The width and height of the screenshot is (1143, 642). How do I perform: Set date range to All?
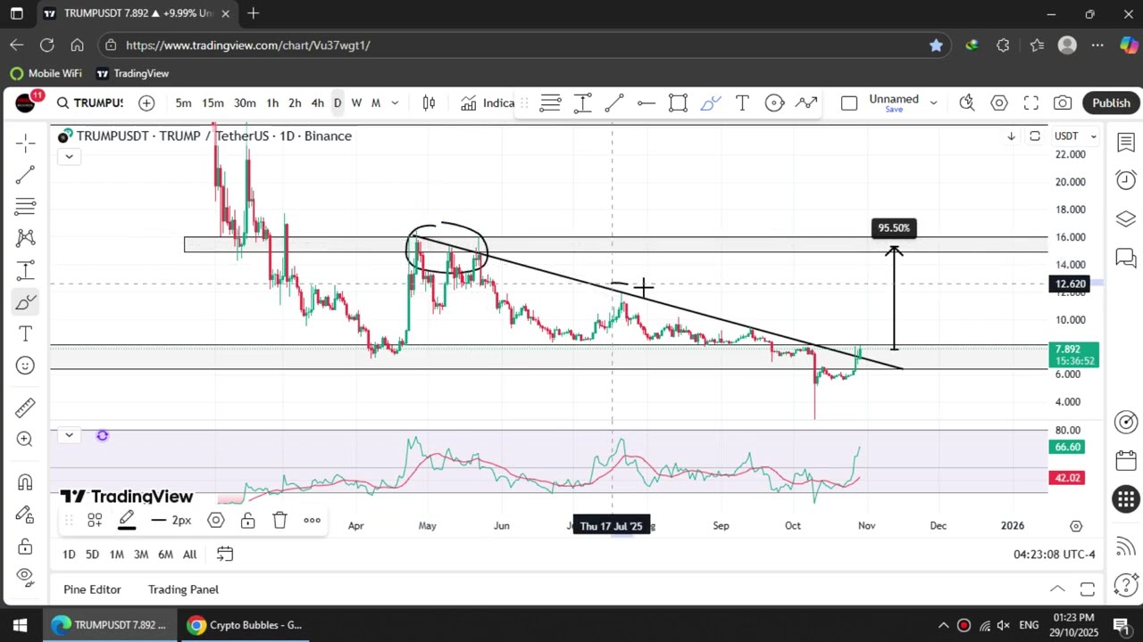point(189,555)
